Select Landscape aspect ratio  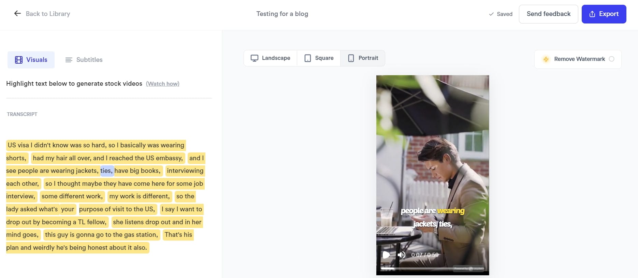coord(271,58)
